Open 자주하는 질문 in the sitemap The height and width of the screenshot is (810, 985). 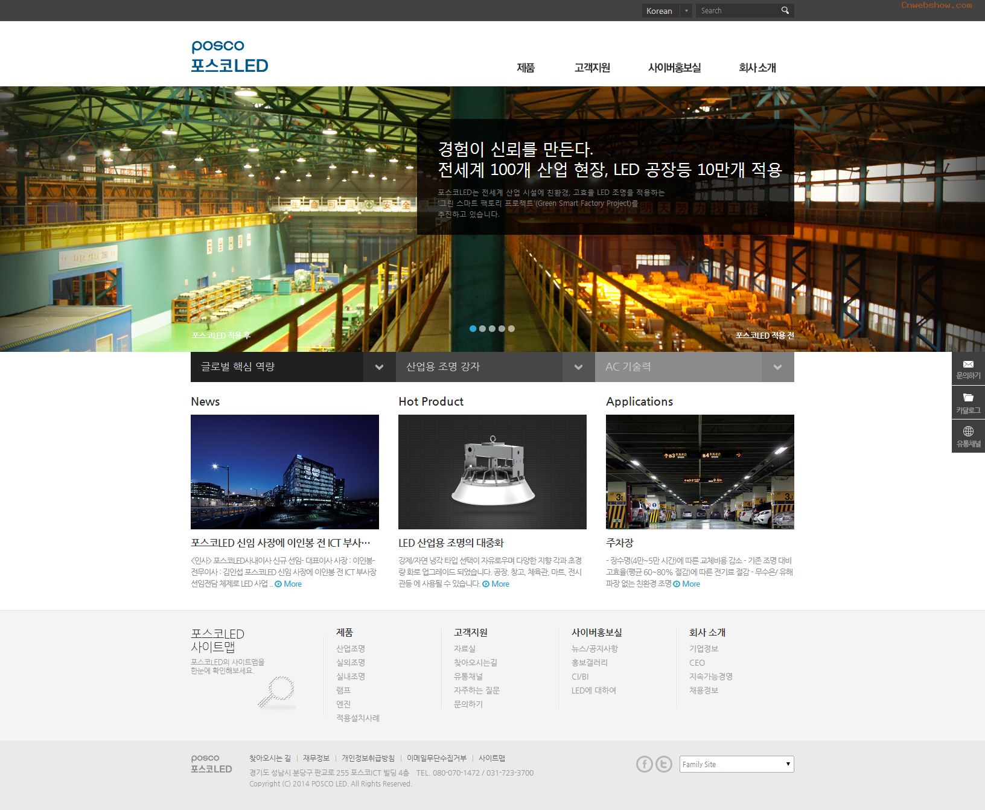click(477, 690)
